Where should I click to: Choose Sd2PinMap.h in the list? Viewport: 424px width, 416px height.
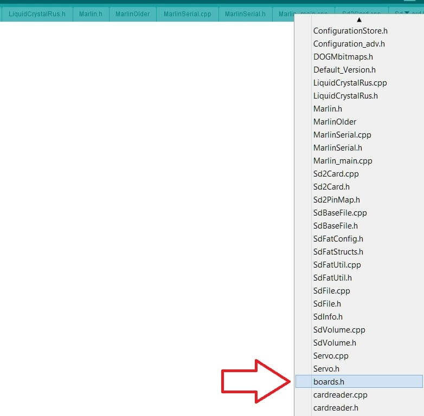[336, 200]
